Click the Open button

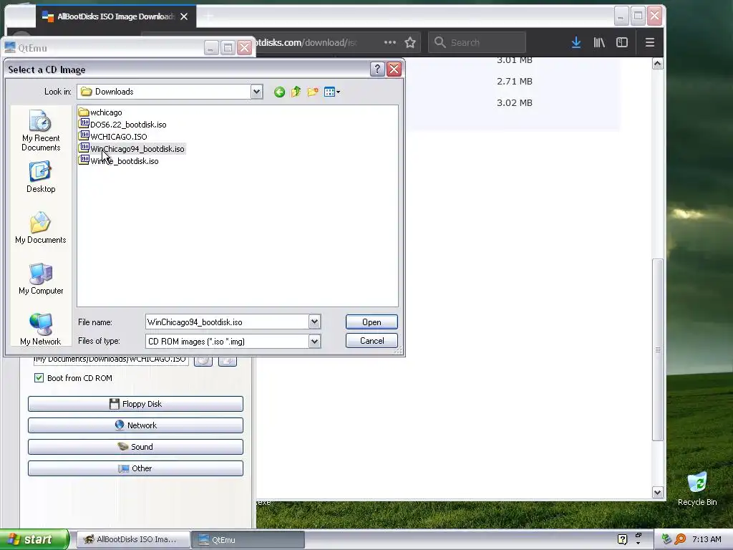coord(372,322)
